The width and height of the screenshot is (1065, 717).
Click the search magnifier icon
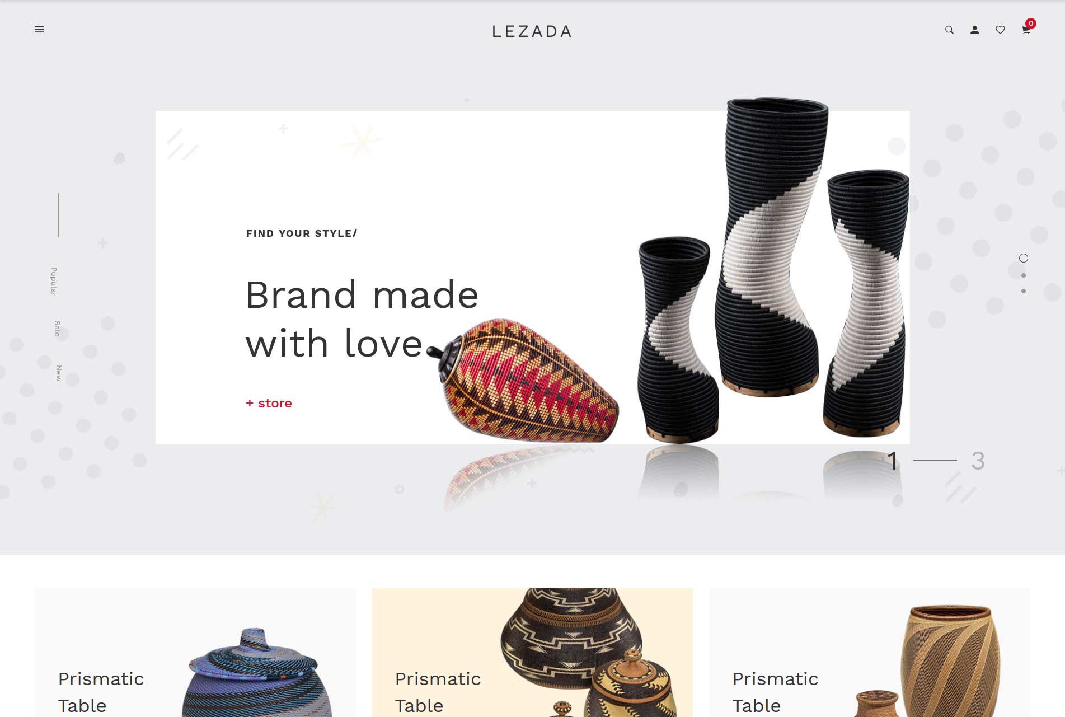tap(949, 30)
